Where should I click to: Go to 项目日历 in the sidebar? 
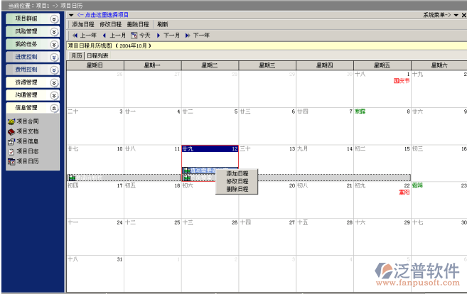pos(28,161)
